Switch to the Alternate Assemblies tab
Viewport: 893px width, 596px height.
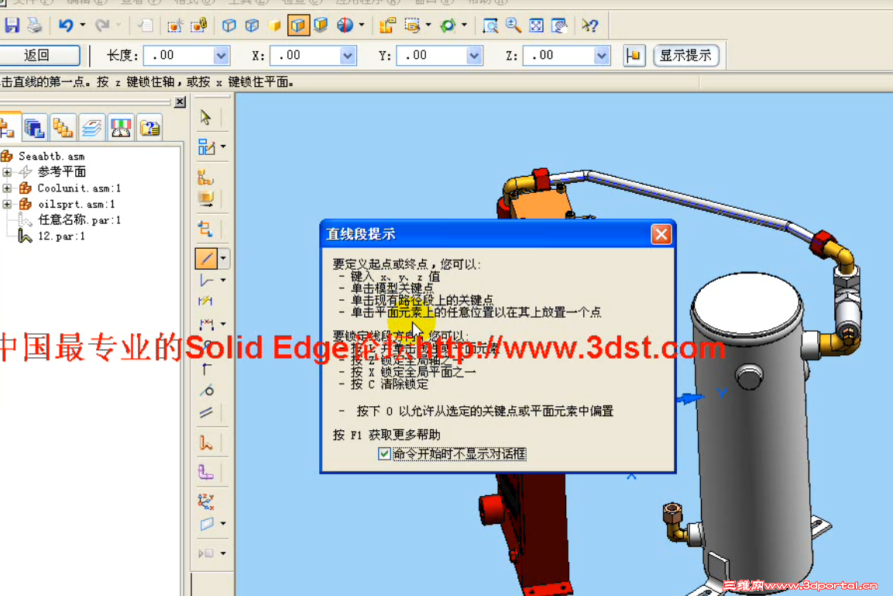63,128
